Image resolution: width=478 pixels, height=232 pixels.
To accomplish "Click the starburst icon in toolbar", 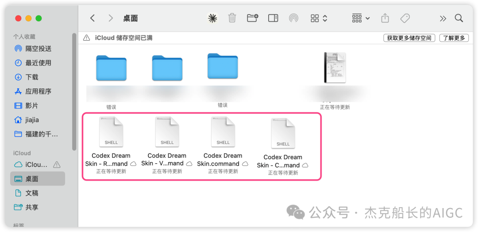I will tap(212, 18).
